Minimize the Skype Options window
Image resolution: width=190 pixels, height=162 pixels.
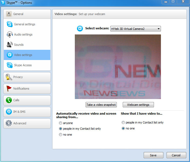[x=166, y=2]
